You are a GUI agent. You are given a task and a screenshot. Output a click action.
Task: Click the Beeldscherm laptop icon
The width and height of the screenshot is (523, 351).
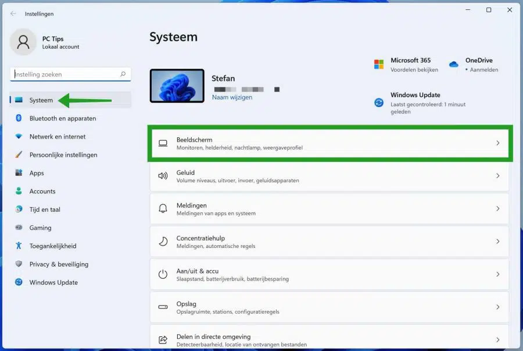[x=163, y=143]
